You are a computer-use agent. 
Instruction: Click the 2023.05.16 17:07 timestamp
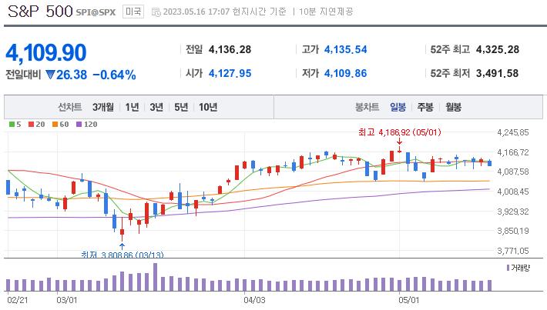196,12
